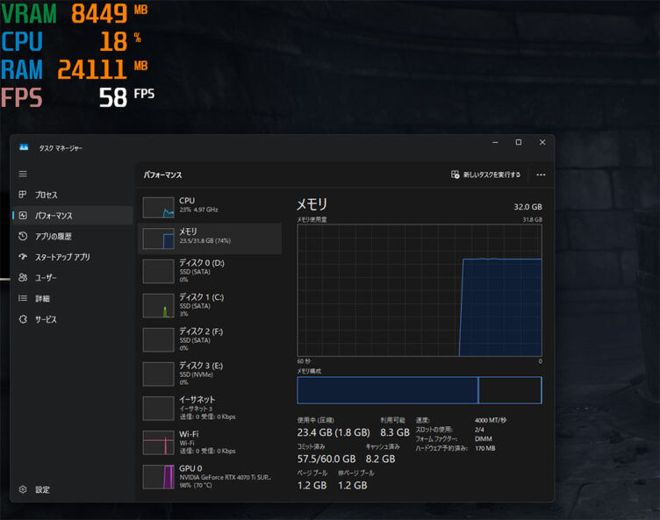This screenshot has width=660, height=520.
Task: Open スタートアップ アプリ (Startup apps)
Action: click(72, 257)
